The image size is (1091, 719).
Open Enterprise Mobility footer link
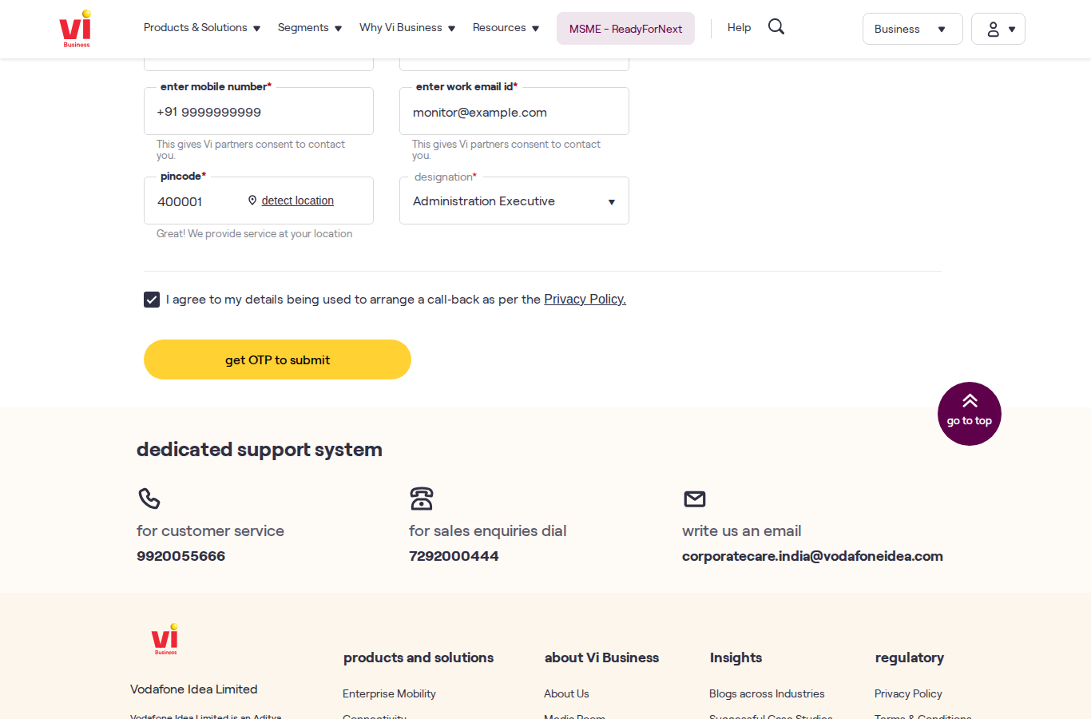click(x=389, y=693)
